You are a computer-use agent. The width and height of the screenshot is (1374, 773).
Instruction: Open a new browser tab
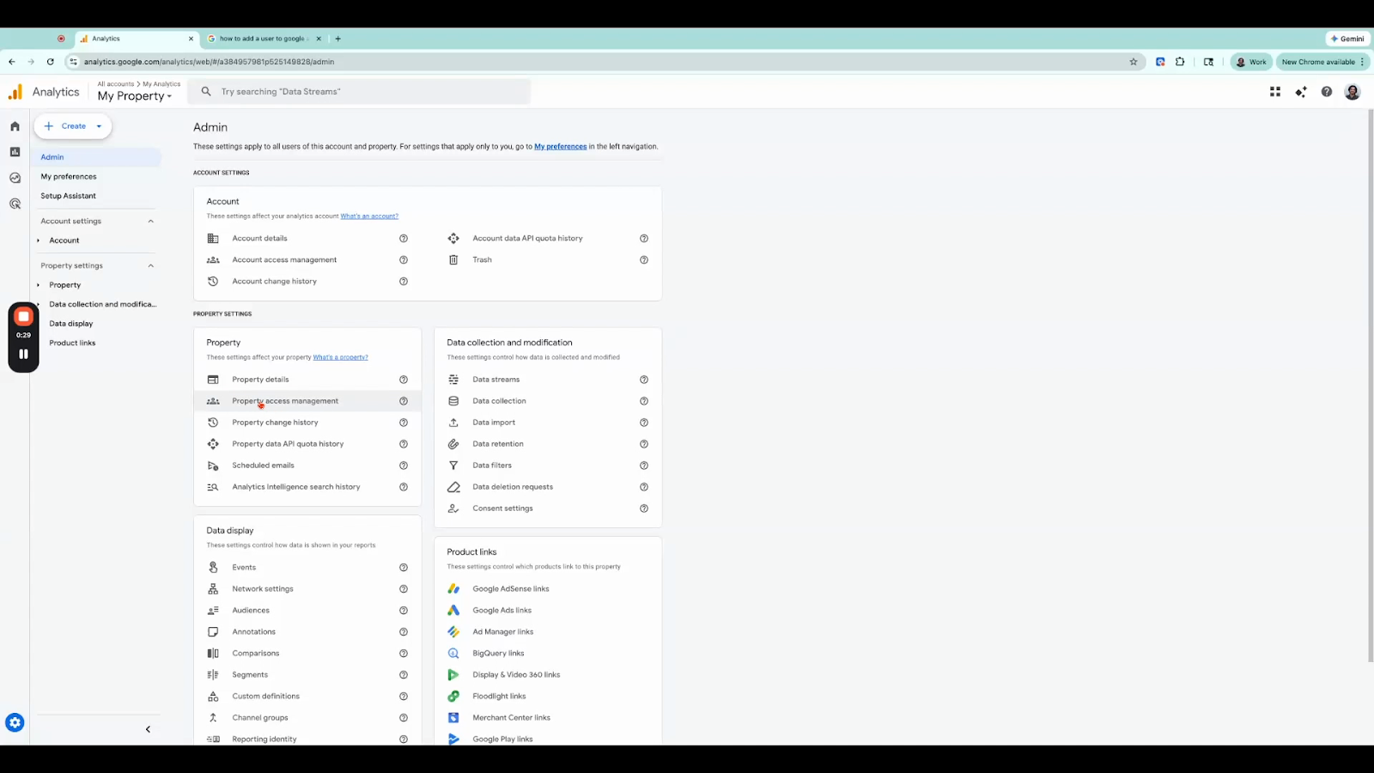[x=338, y=39]
